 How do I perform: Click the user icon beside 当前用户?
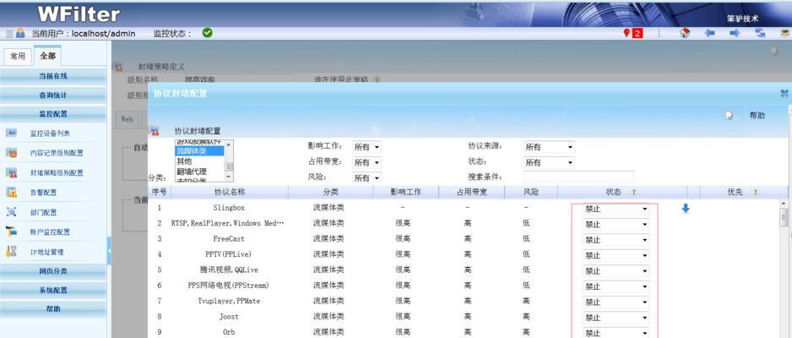pos(20,33)
